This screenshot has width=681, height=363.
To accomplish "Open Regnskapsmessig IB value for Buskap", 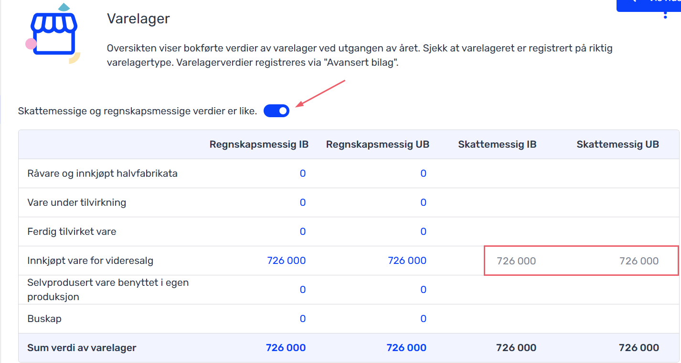I will (x=303, y=319).
